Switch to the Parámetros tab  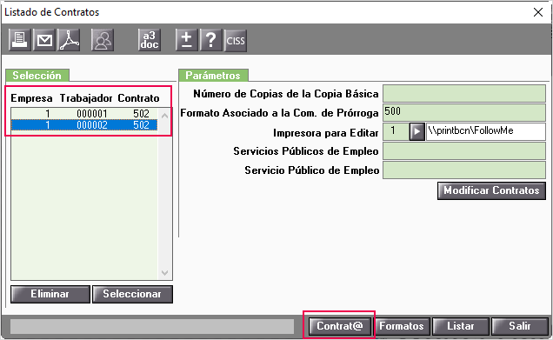coord(213,76)
